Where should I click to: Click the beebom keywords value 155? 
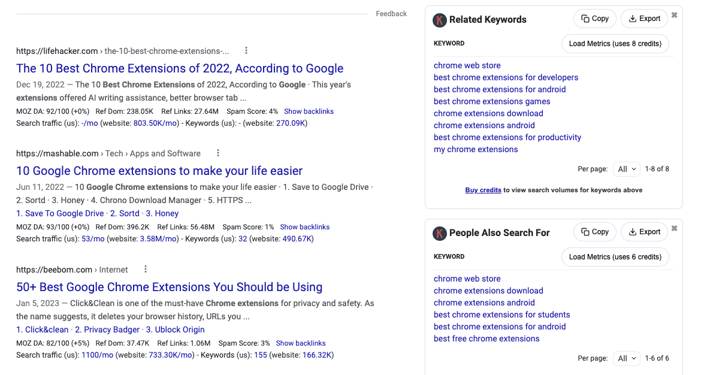pyautogui.click(x=261, y=355)
